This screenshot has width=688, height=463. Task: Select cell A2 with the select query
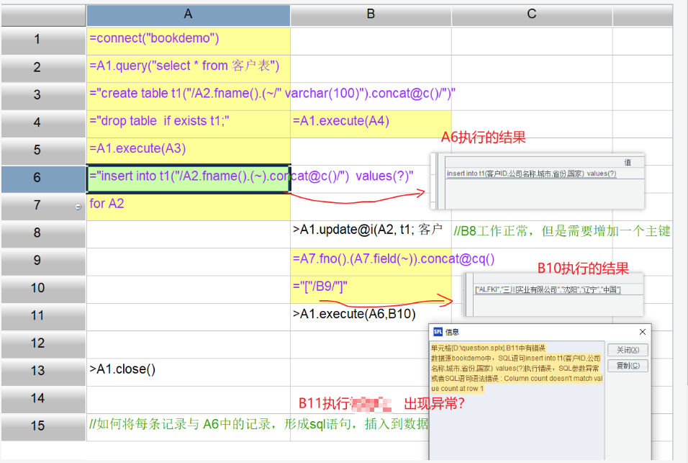point(188,66)
